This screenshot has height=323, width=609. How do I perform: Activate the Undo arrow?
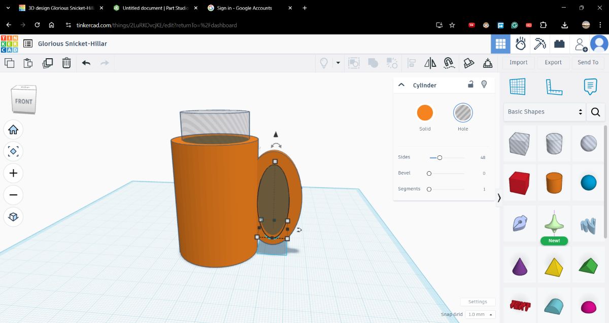tap(85, 63)
